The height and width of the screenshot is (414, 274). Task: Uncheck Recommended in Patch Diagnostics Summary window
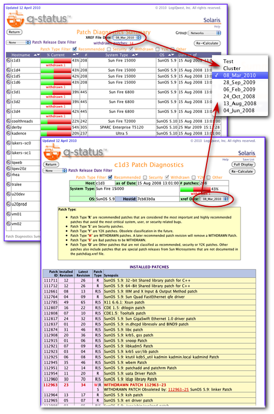(74, 49)
